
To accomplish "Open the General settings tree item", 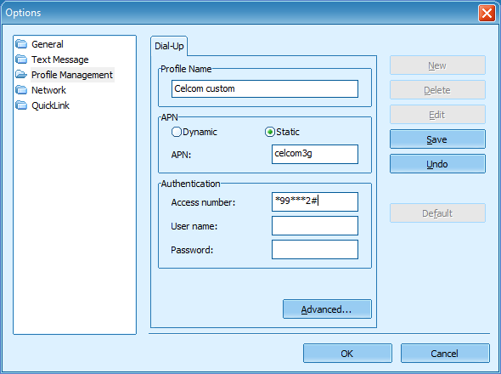I will pos(48,44).
